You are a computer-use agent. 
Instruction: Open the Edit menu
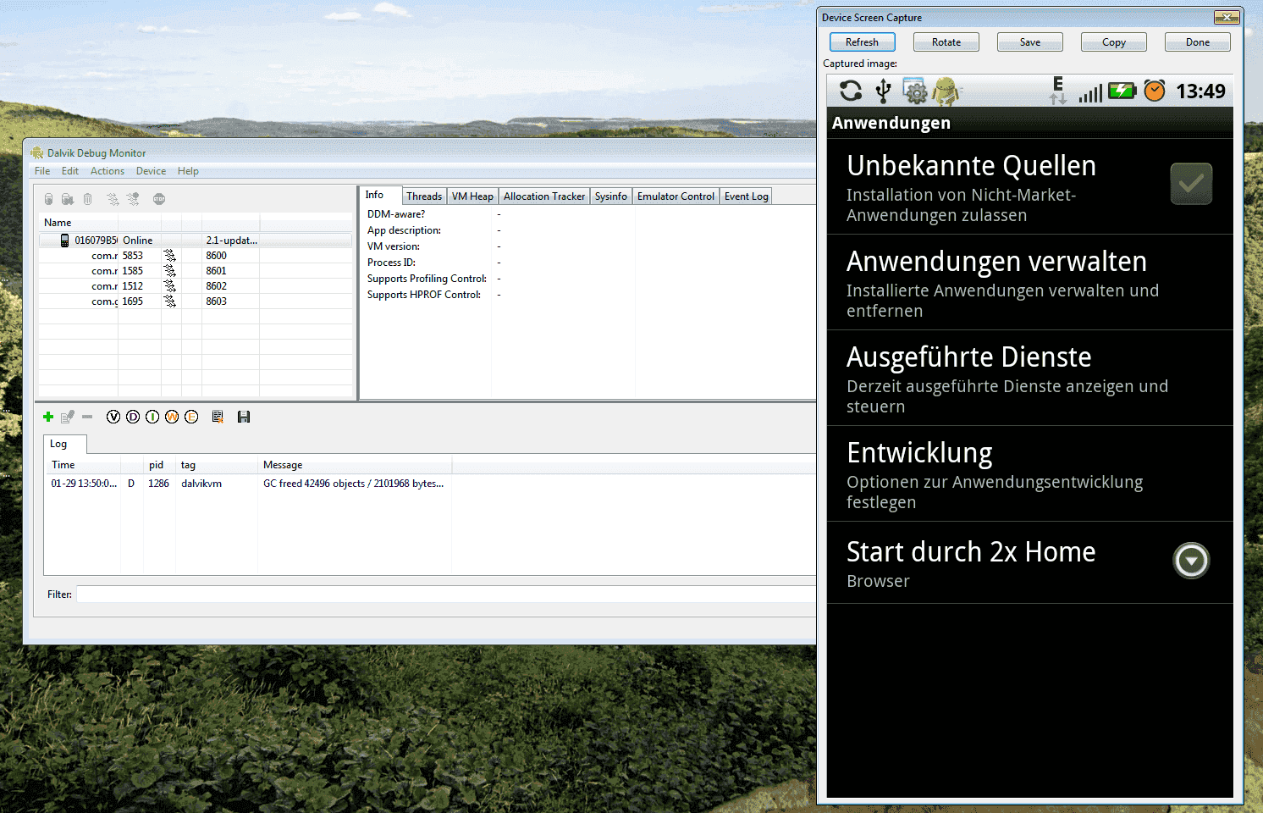[x=70, y=171]
